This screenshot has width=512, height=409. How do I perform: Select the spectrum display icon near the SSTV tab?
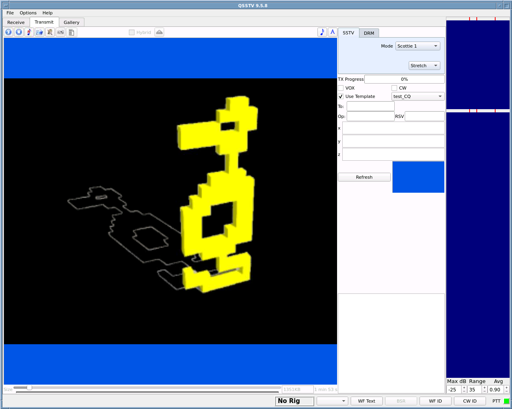tap(332, 32)
